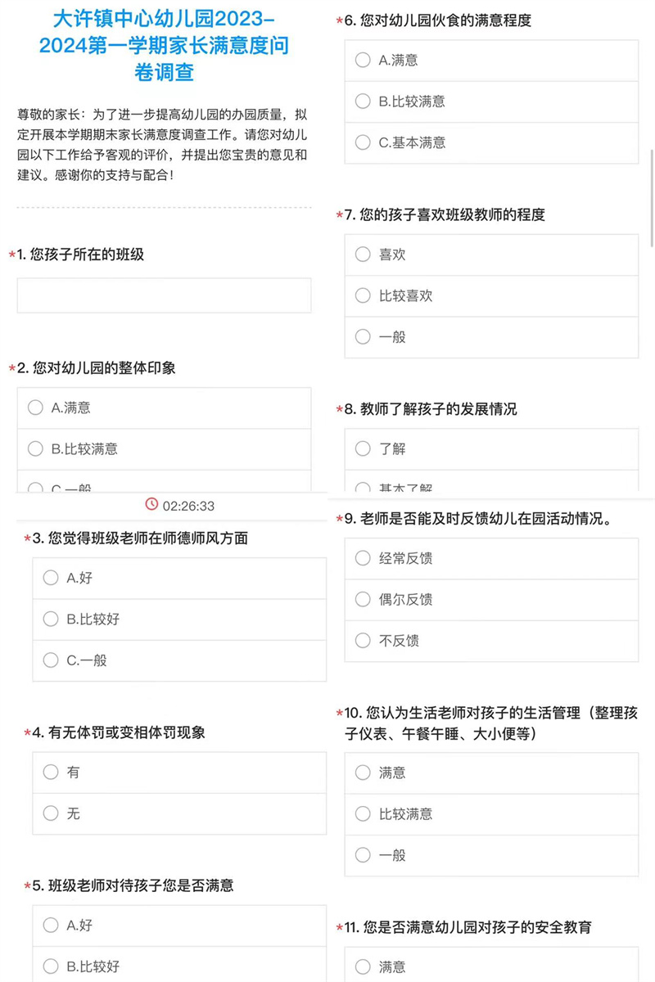Click the vertical scrollbar on the right edge
The height and width of the screenshot is (982, 655).
652,196
